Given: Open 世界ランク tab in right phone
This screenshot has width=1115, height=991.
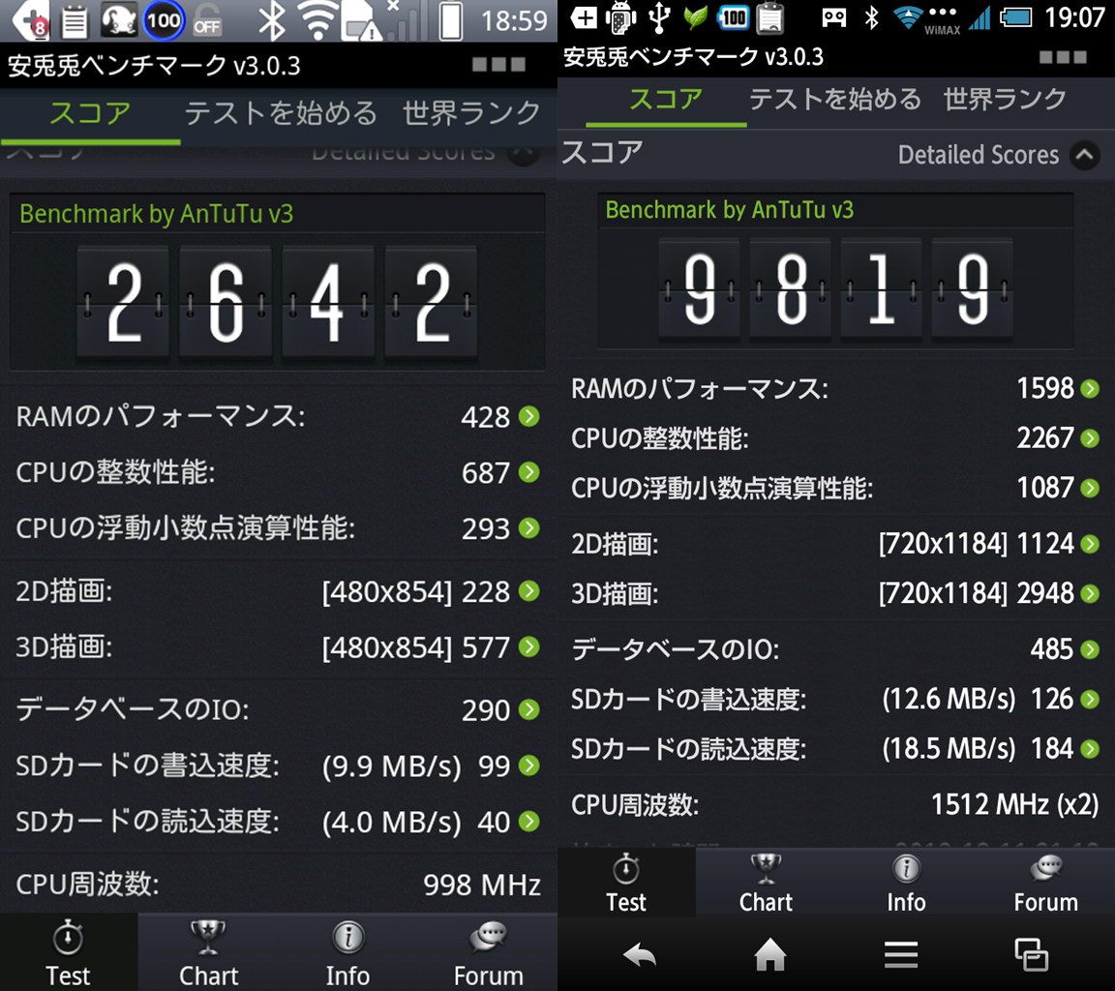Looking at the screenshot, I should (1005, 100).
